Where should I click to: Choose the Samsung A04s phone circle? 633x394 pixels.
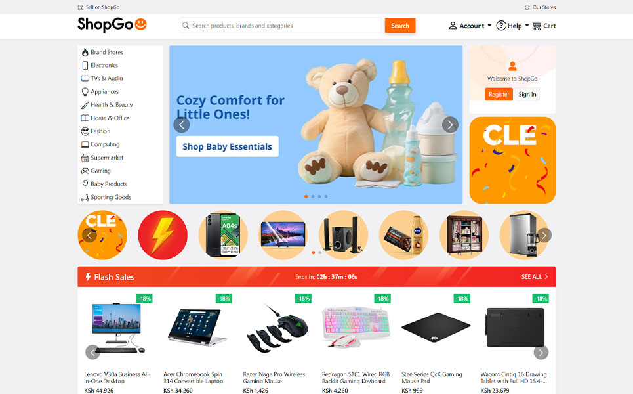[x=223, y=235]
